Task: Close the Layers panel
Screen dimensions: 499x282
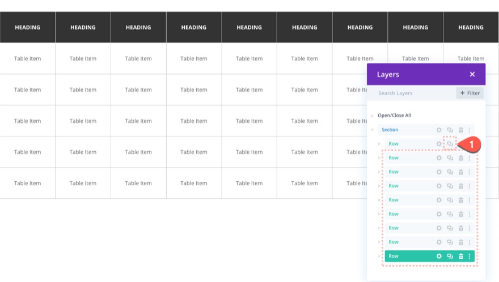Action: click(x=472, y=74)
